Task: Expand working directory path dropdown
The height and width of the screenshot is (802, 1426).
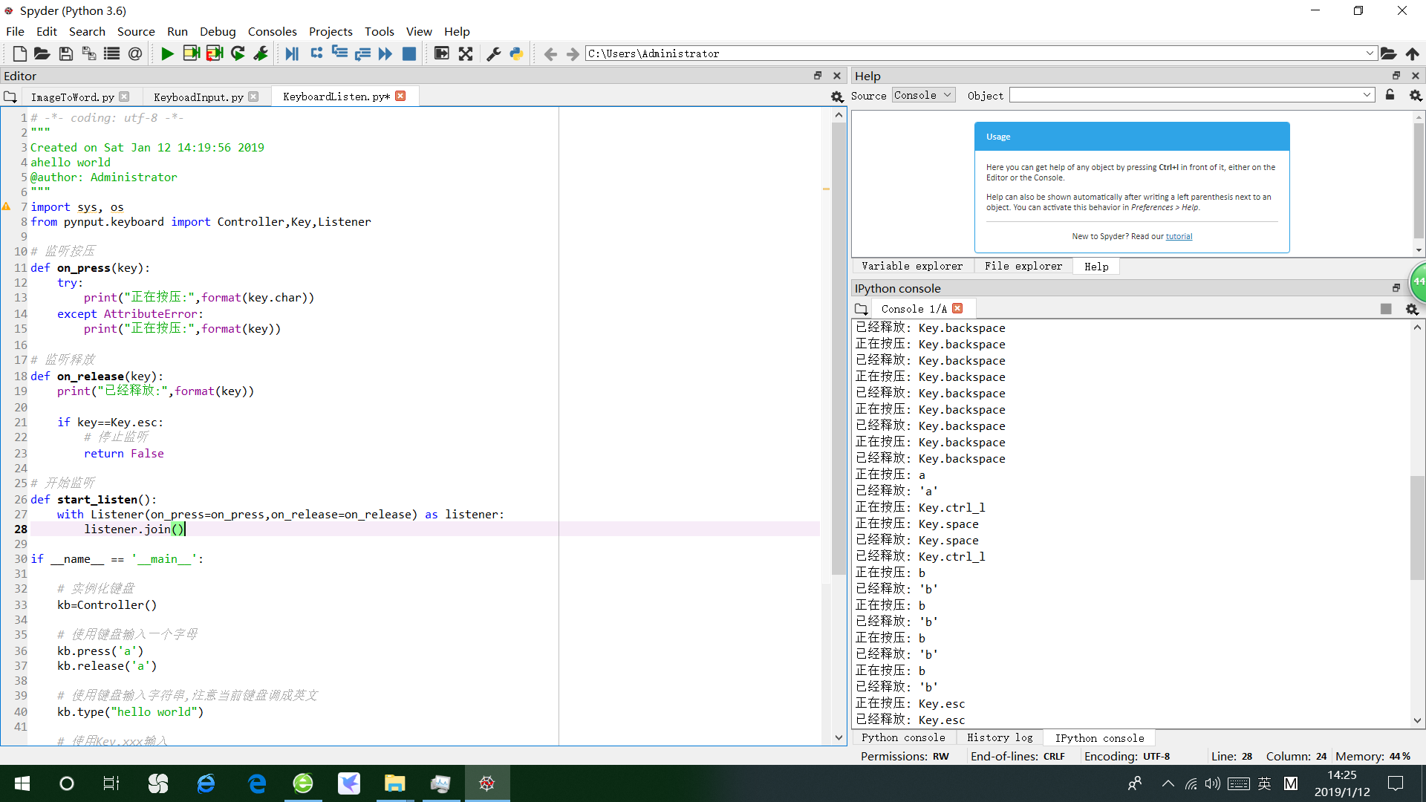Action: pyautogui.click(x=1370, y=53)
